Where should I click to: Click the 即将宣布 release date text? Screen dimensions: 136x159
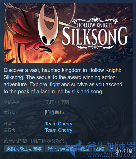coord(55,112)
